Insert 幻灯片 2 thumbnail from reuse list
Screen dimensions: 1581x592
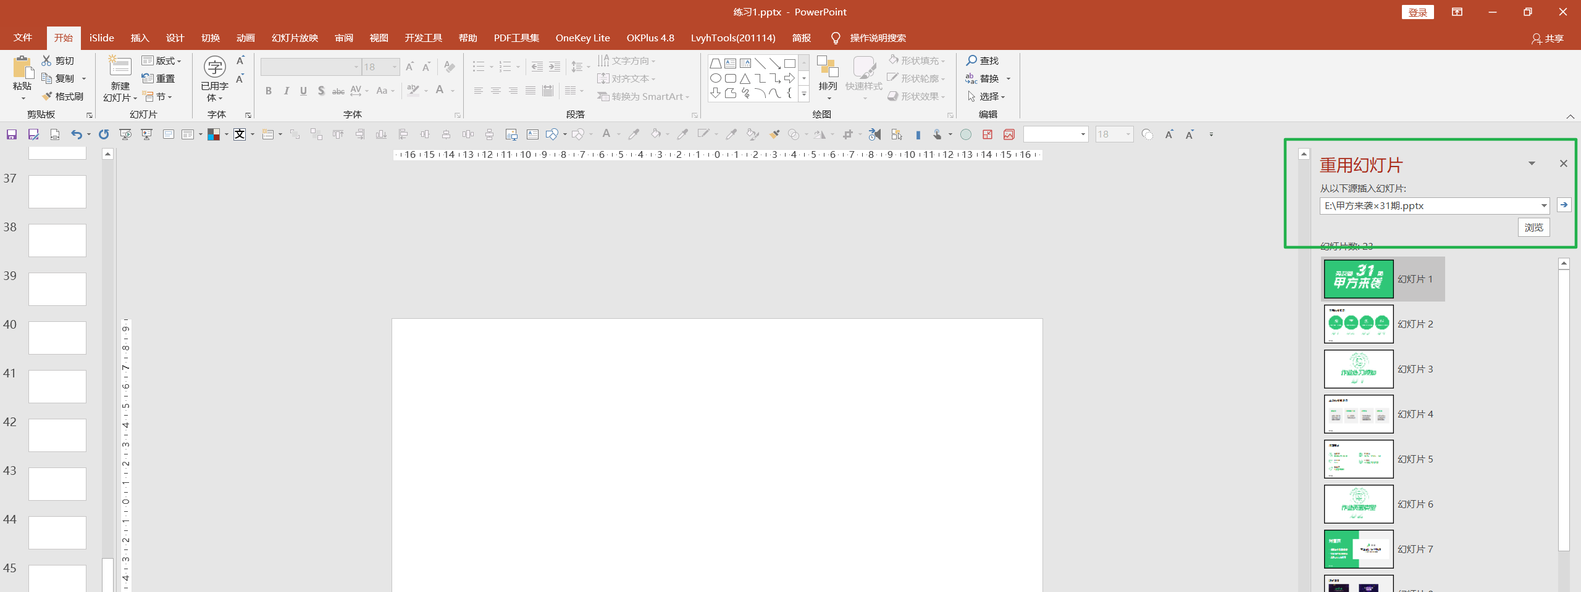[1359, 324]
